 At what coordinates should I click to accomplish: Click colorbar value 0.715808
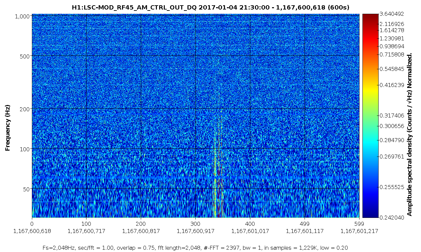click(391, 54)
